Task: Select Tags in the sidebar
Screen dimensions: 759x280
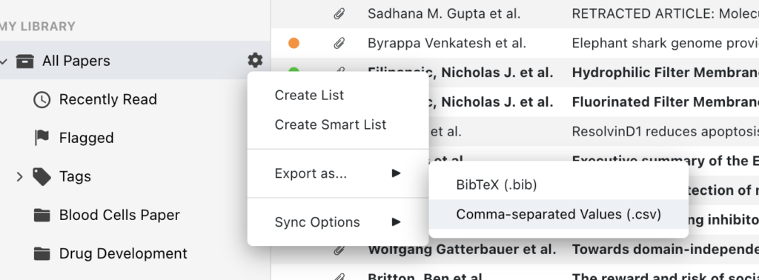Action: click(75, 176)
